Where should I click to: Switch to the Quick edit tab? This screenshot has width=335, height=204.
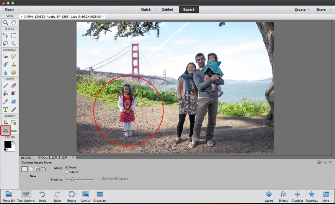click(x=146, y=9)
